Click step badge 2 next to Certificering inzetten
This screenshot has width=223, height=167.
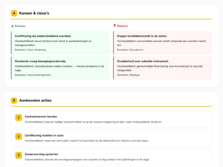pos(19,137)
